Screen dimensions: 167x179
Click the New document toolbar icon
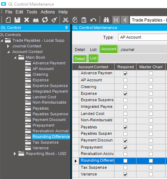8,20
